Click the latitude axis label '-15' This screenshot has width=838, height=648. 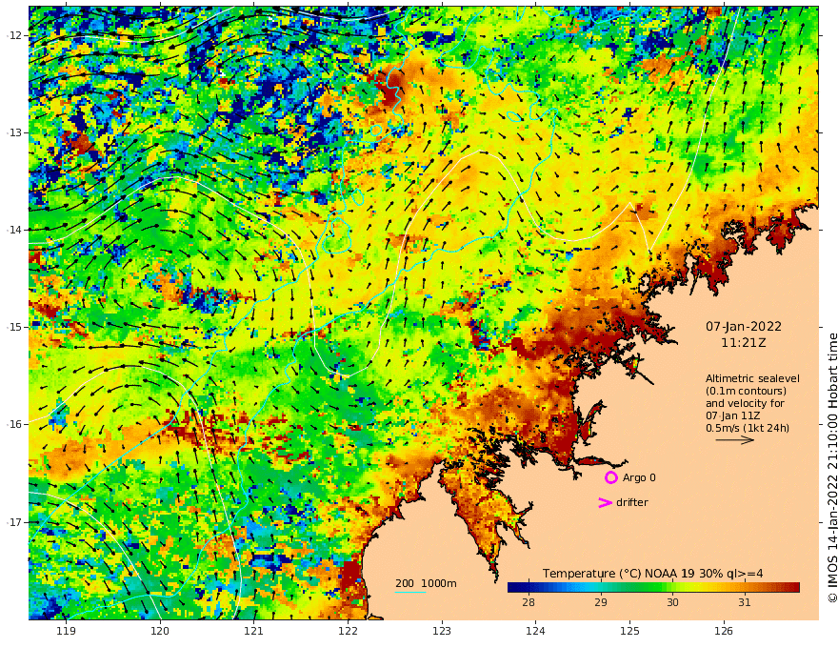pyautogui.click(x=14, y=327)
